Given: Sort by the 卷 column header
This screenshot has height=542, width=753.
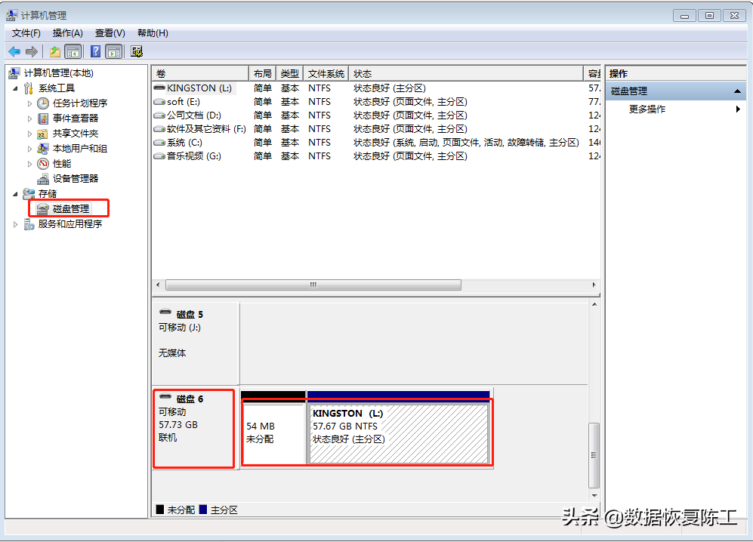Looking at the screenshot, I should 200,73.
